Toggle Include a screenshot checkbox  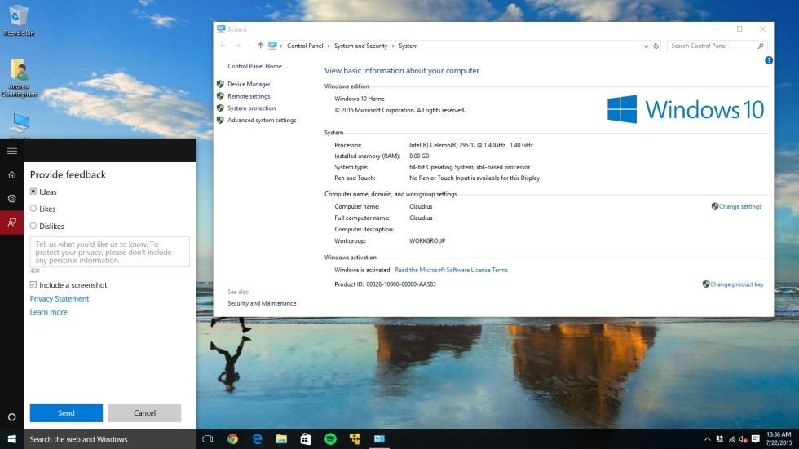33,284
